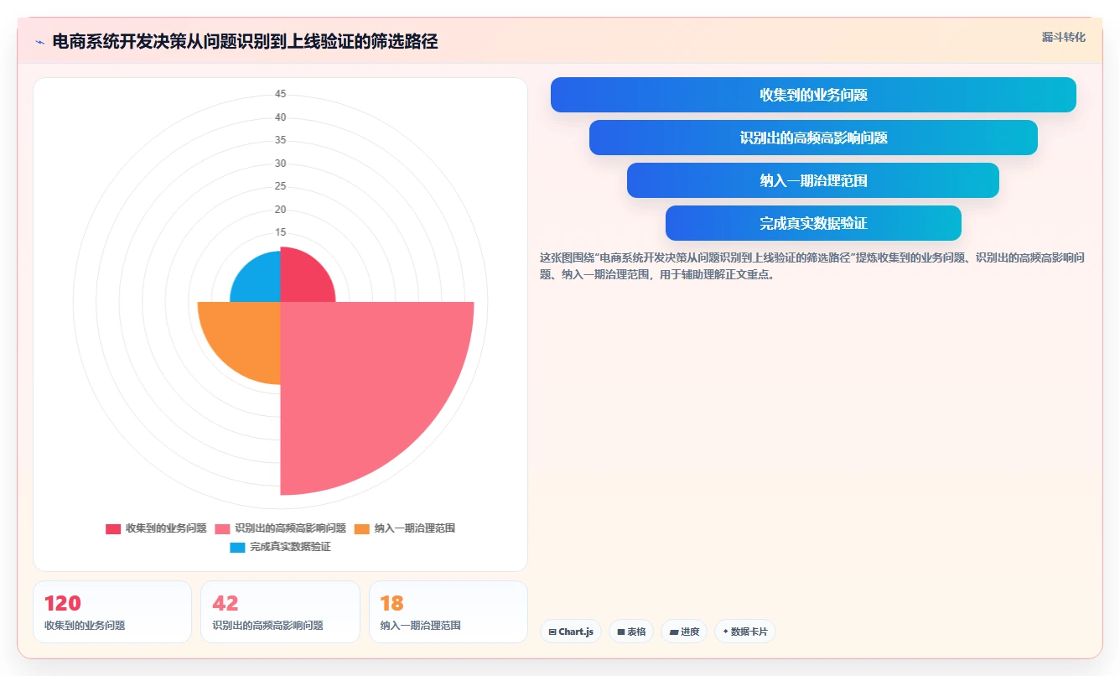Select the 纳入一期治理范围 funnel bar
Viewport: 1120px width, 676px height.
pos(813,180)
